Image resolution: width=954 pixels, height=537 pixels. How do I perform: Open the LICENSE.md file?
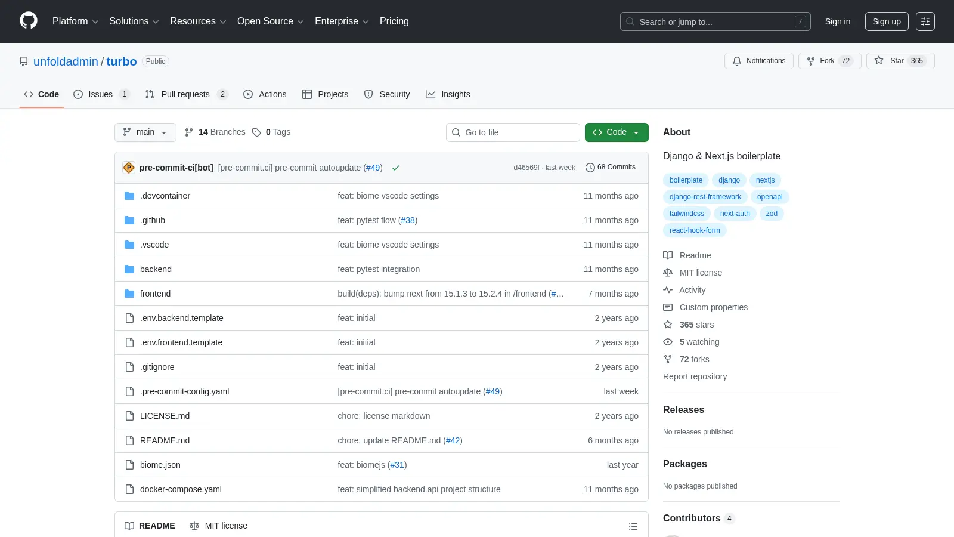(x=165, y=416)
